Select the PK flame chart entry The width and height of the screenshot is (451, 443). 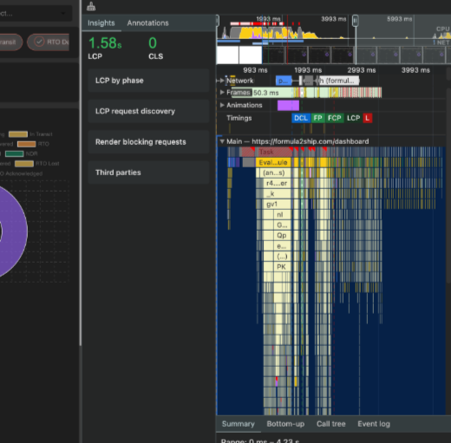[x=282, y=266]
